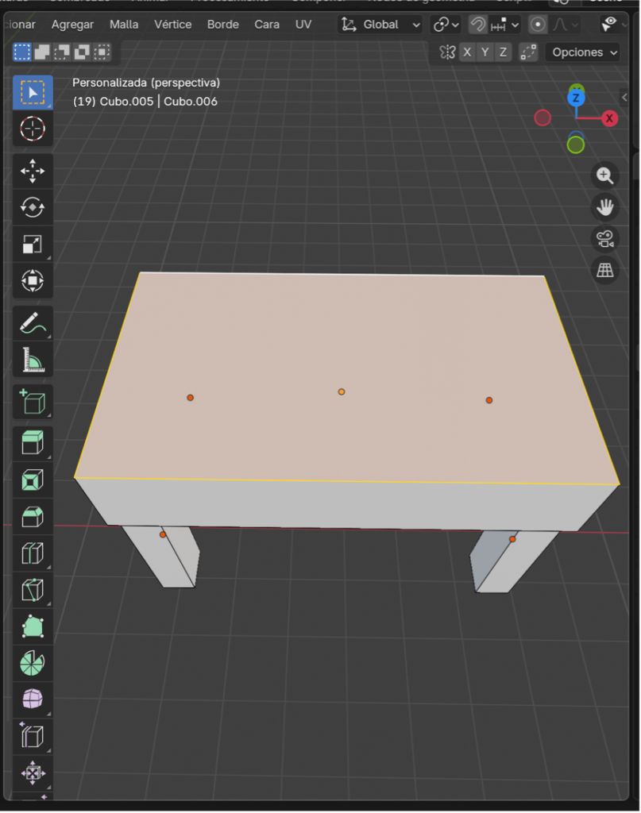Select the Scale tool

pos(33,245)
